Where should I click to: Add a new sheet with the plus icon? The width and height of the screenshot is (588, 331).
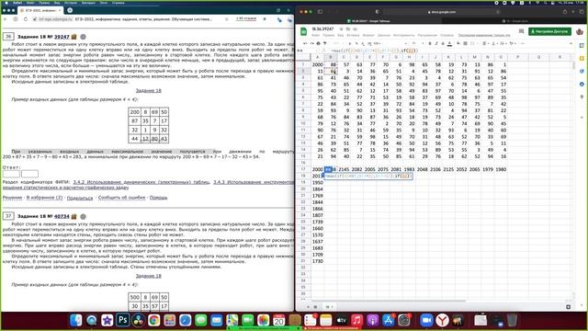click(309, 306)
